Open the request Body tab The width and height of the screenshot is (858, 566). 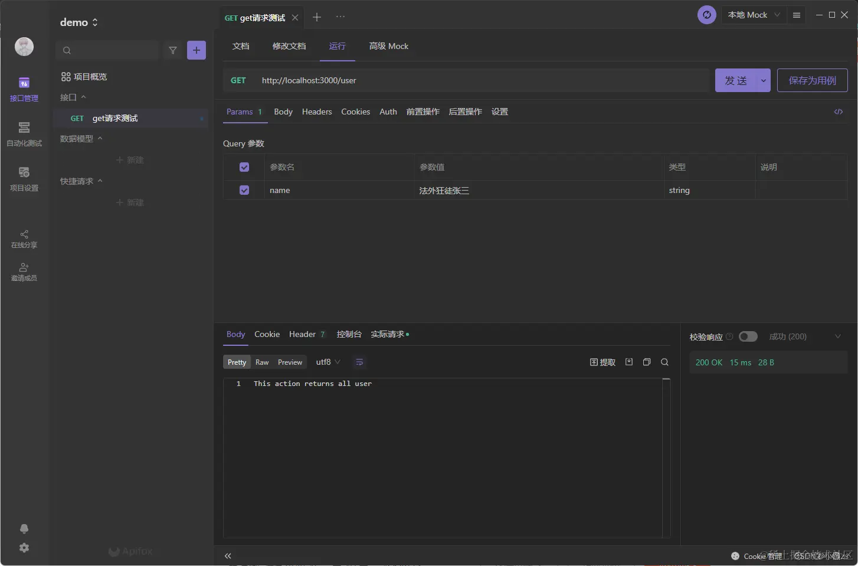pyautogui.click(x=283, y=112)
